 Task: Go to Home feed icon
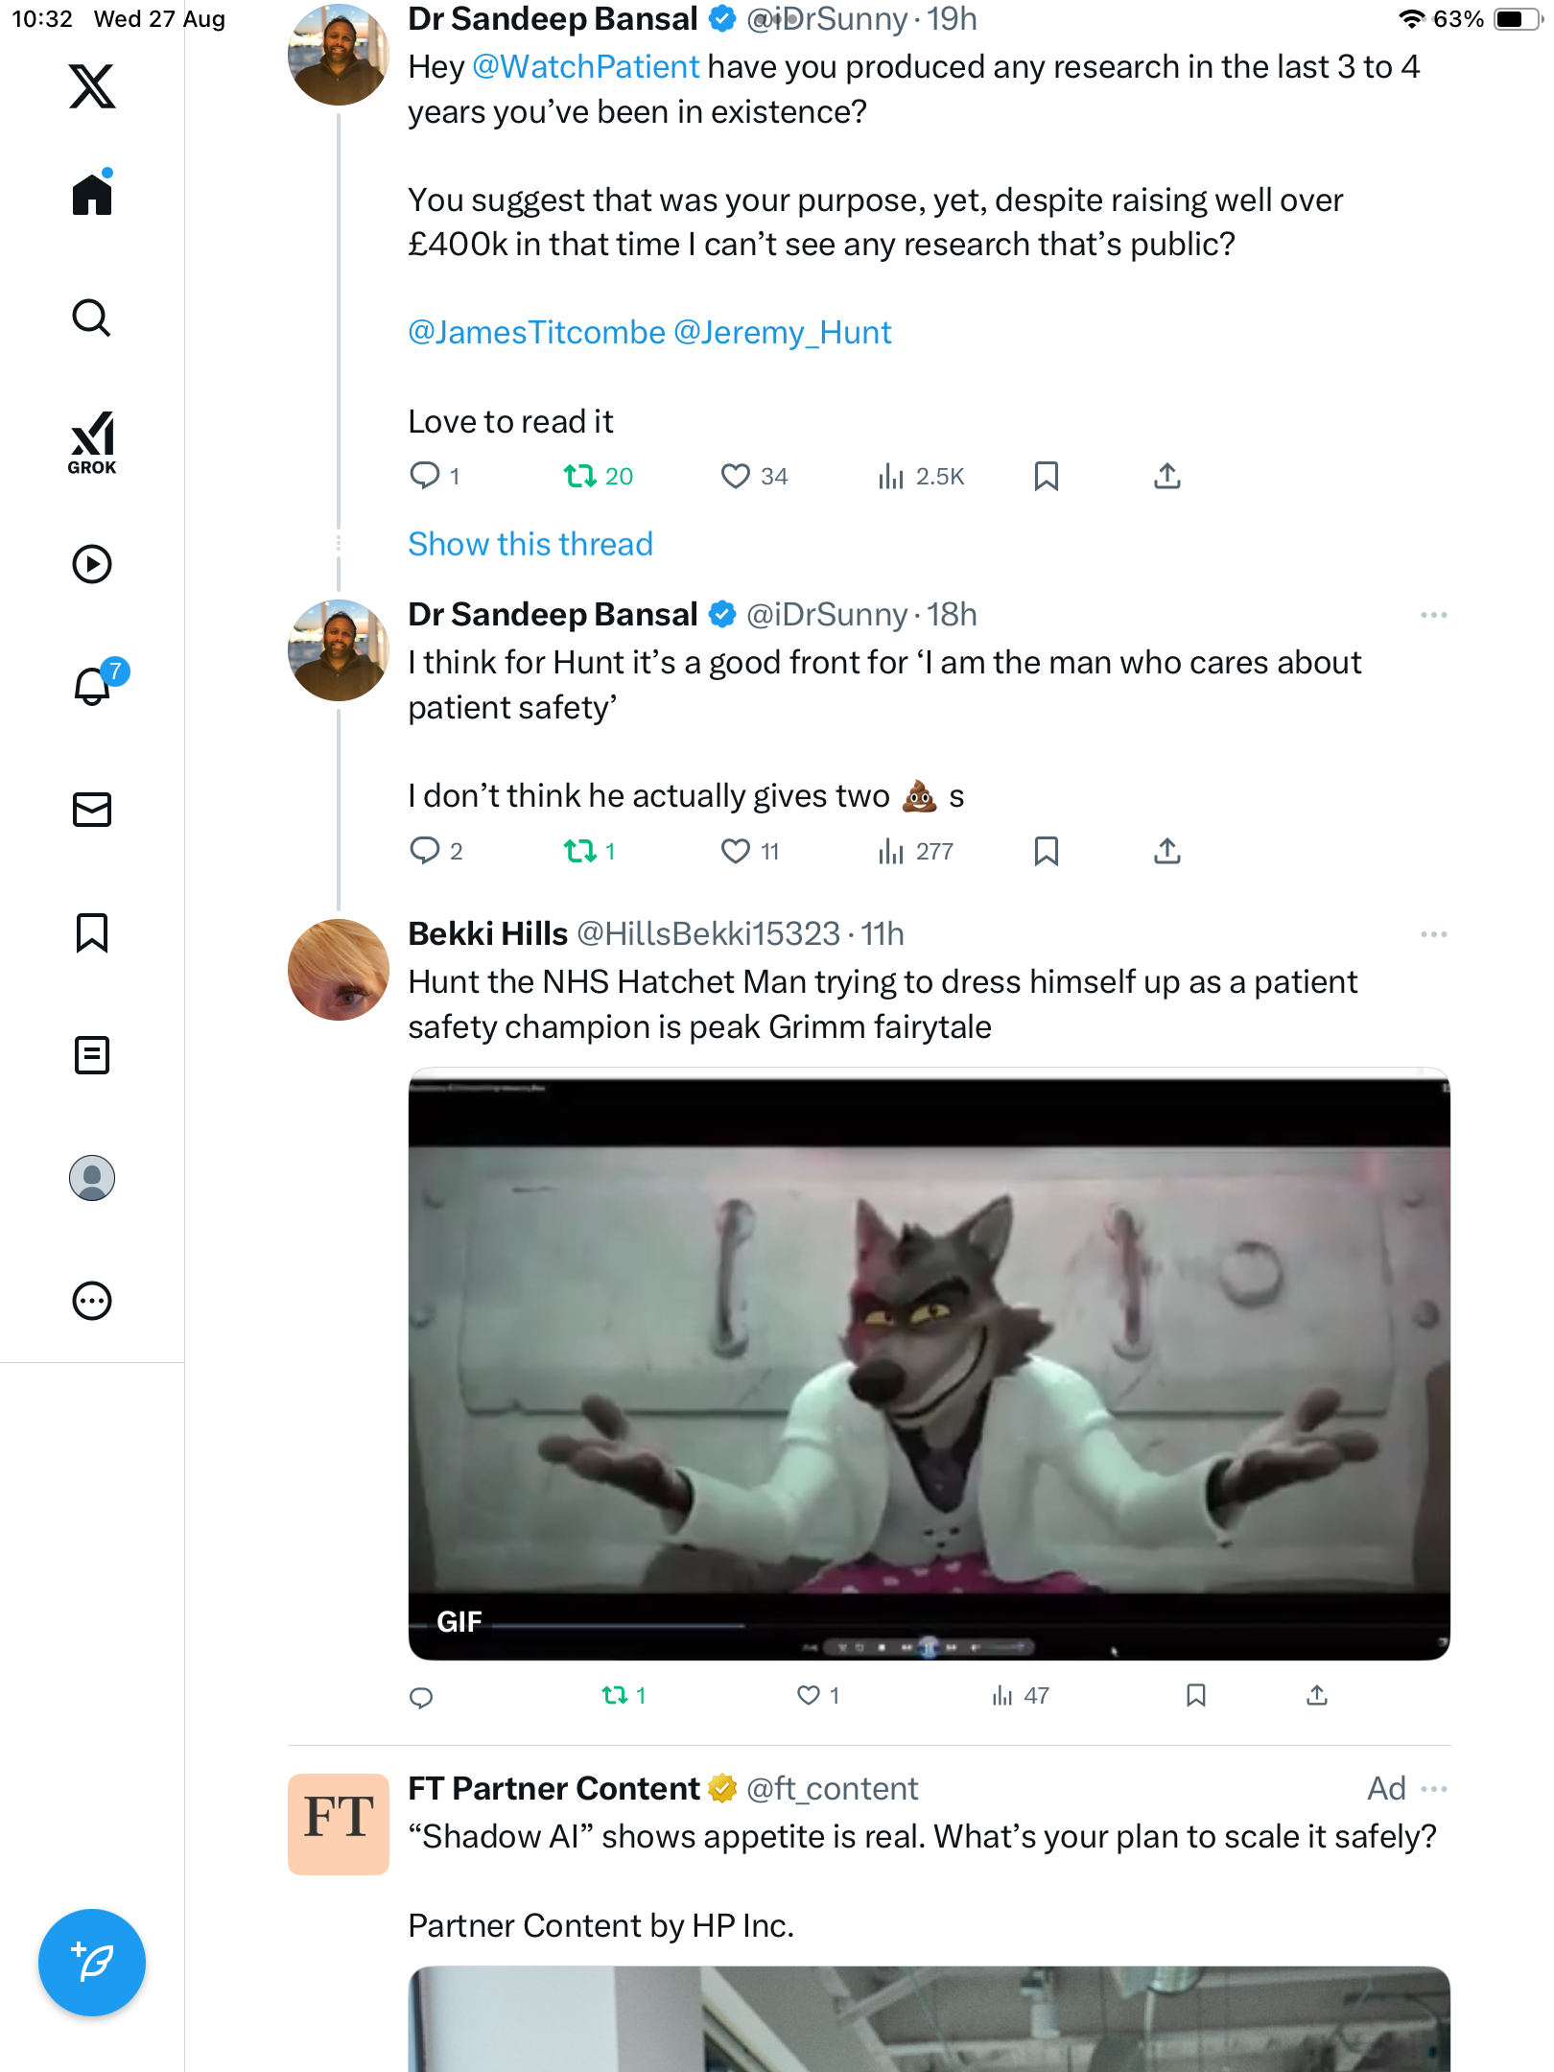point(92,196)
